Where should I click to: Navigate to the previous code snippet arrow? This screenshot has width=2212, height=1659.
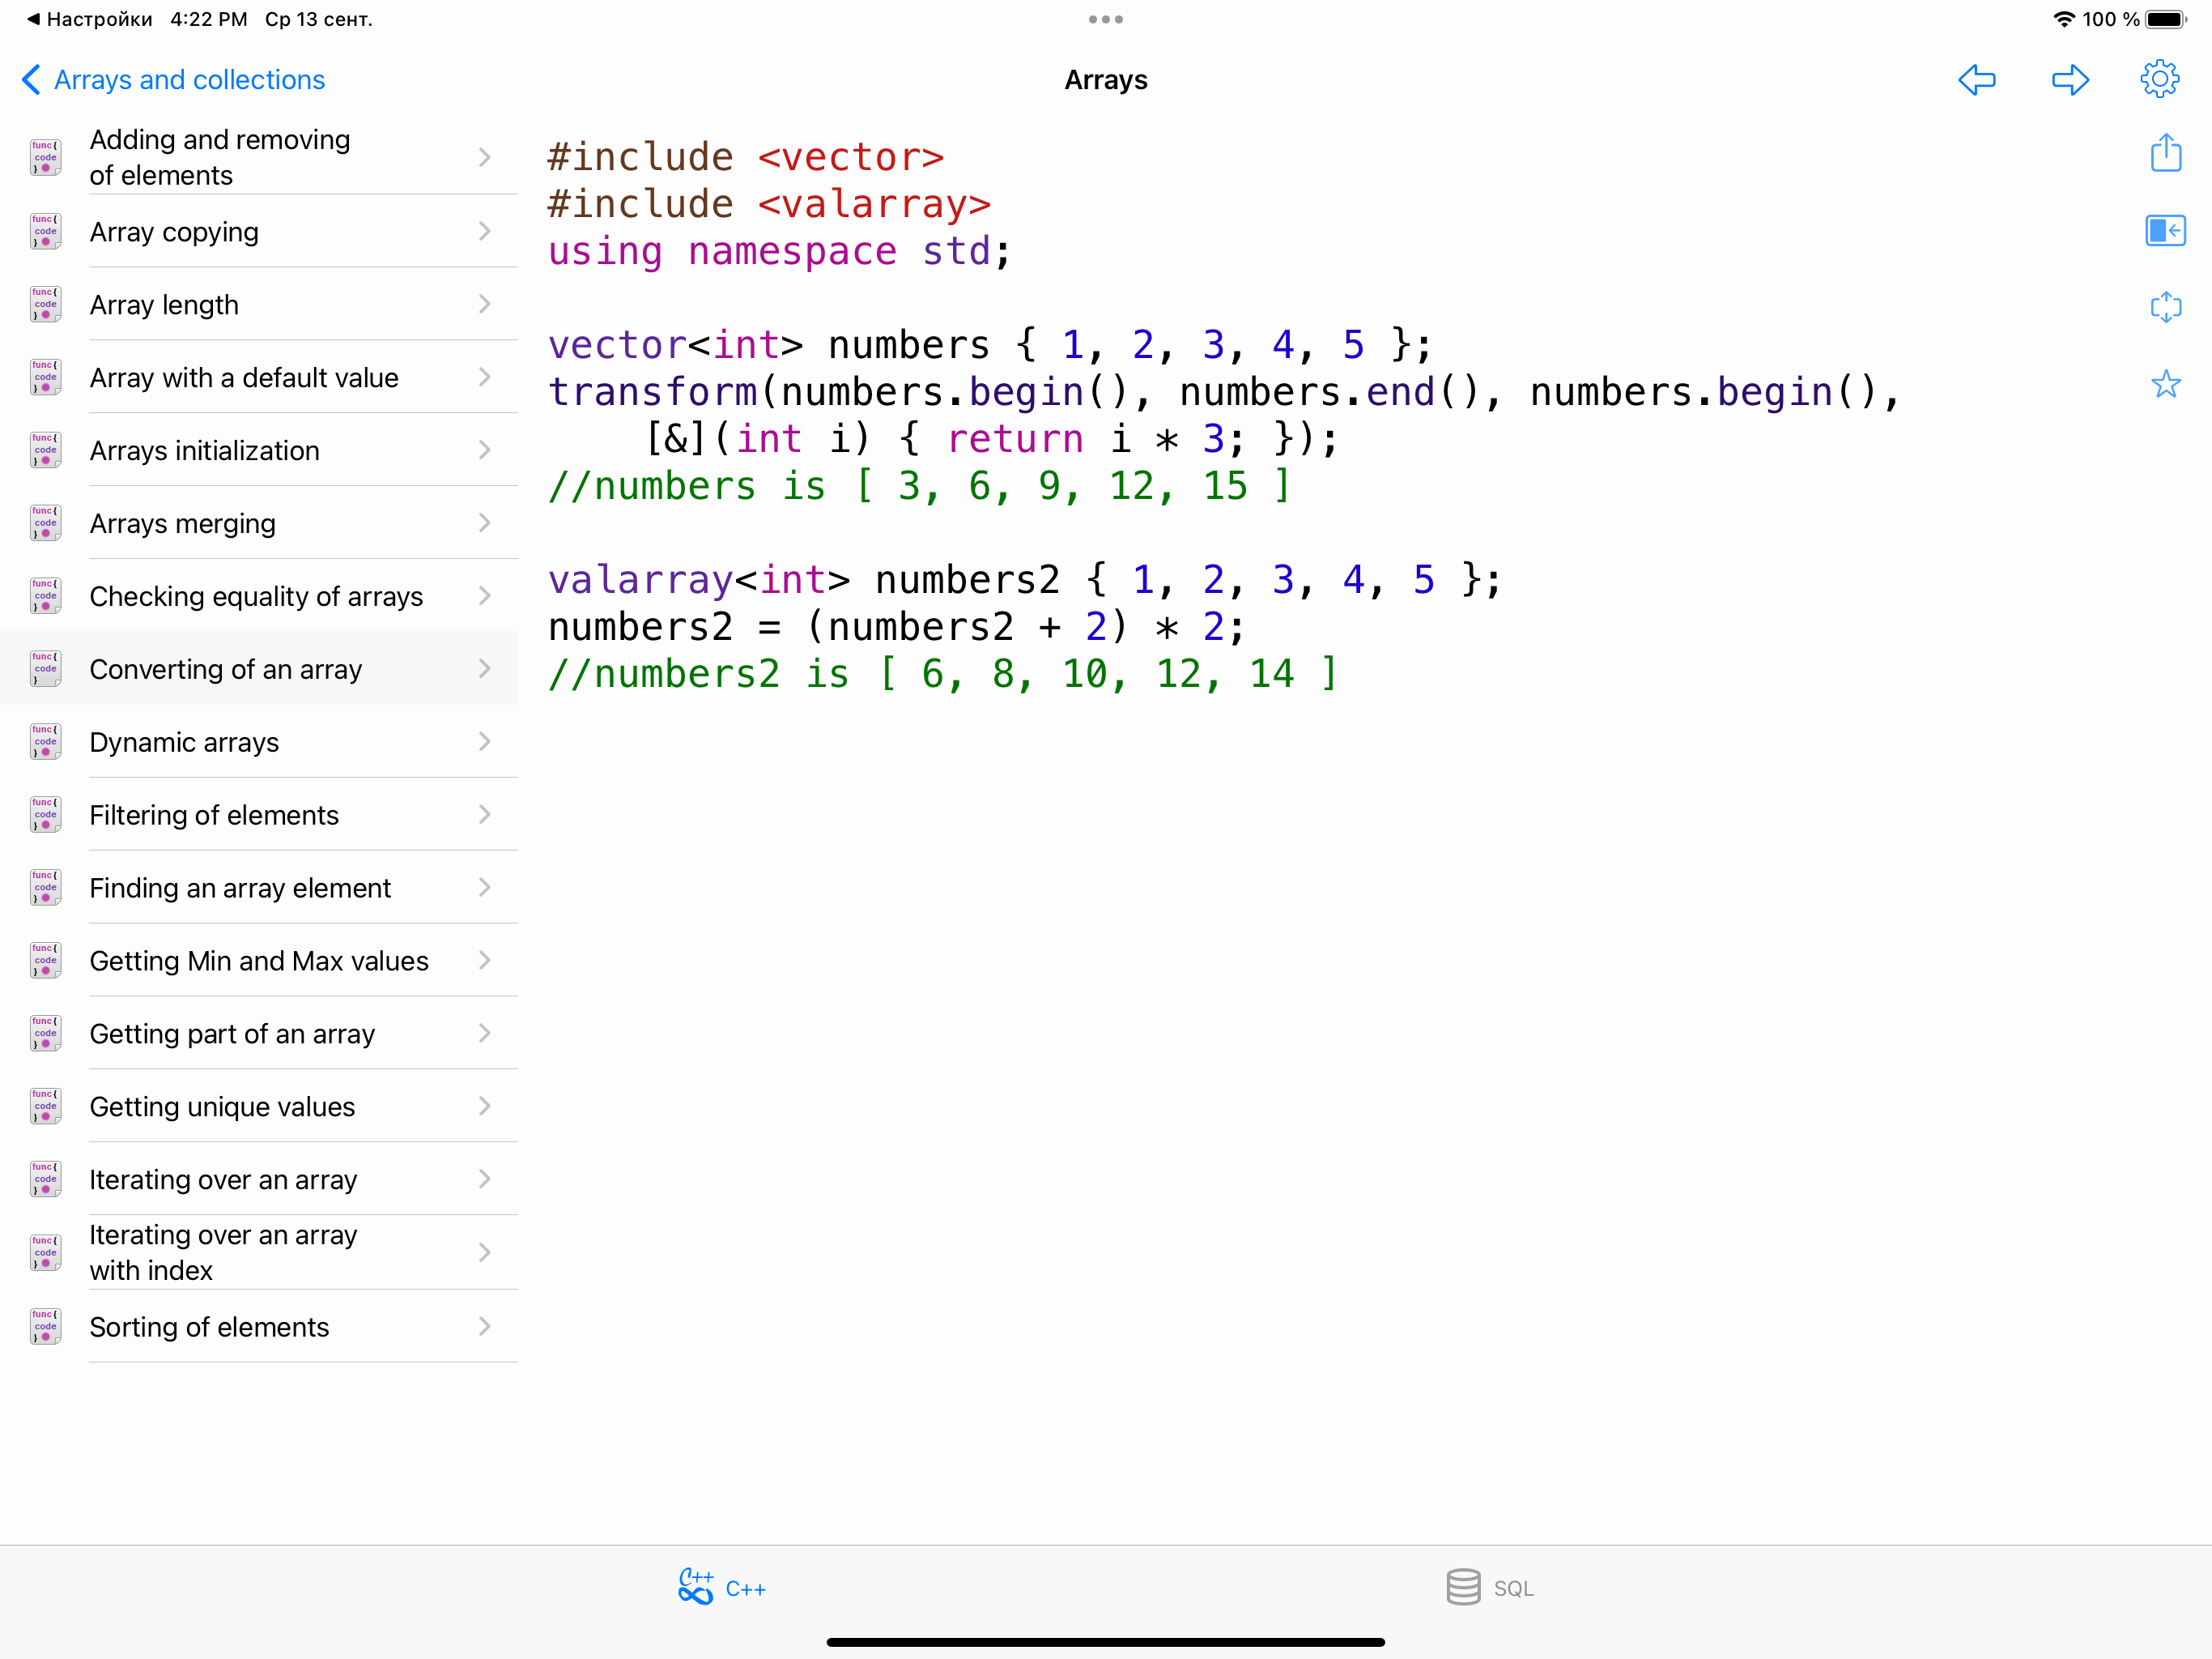(1976, 80)
